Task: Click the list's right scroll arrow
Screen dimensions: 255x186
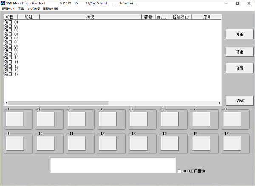Action: (x=219, y=103)
